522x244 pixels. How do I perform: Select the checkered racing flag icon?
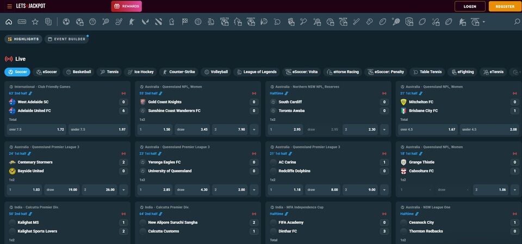point(185,22)
